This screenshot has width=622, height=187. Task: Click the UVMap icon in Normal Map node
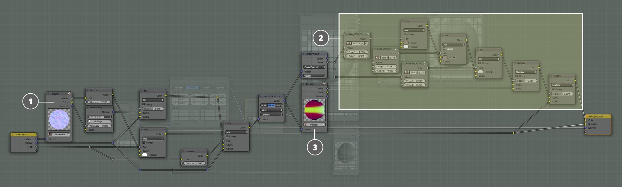(x=90, y=121)
